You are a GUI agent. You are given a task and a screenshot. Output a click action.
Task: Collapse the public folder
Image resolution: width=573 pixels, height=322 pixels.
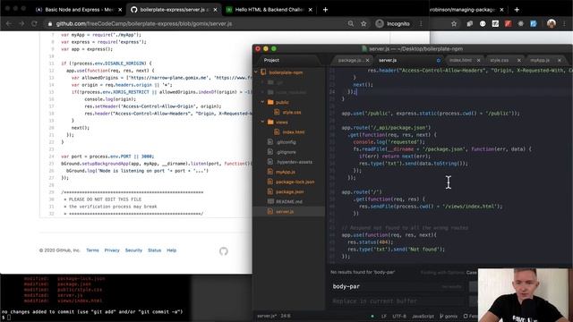tap(262, 102)
